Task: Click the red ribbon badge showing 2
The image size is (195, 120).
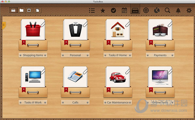Action: click(108, 43)
